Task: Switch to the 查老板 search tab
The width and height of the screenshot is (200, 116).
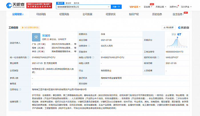Action: 69,3
